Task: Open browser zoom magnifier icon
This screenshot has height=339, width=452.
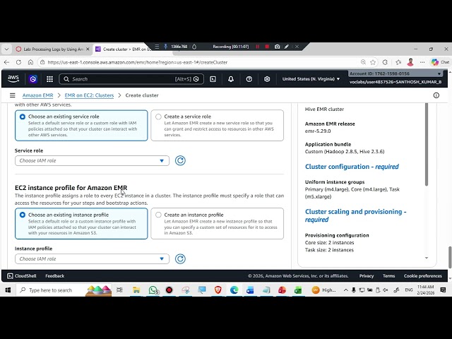Action: point(363,62)
